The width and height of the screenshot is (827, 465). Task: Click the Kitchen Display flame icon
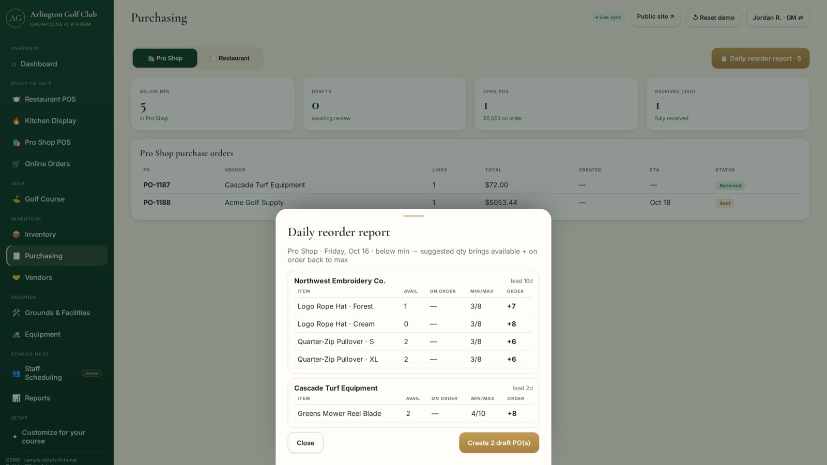click(16, 121)
